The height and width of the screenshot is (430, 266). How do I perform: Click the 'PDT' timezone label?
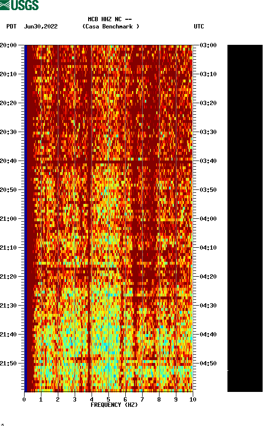[x=12, y=27]
